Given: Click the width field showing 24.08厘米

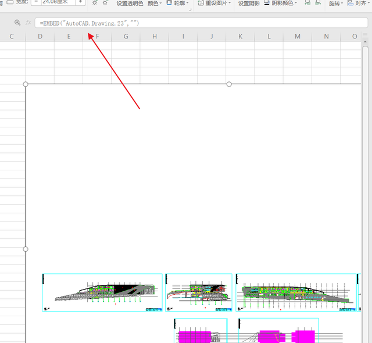Looking at the screenshot, I should click(58, 2).
